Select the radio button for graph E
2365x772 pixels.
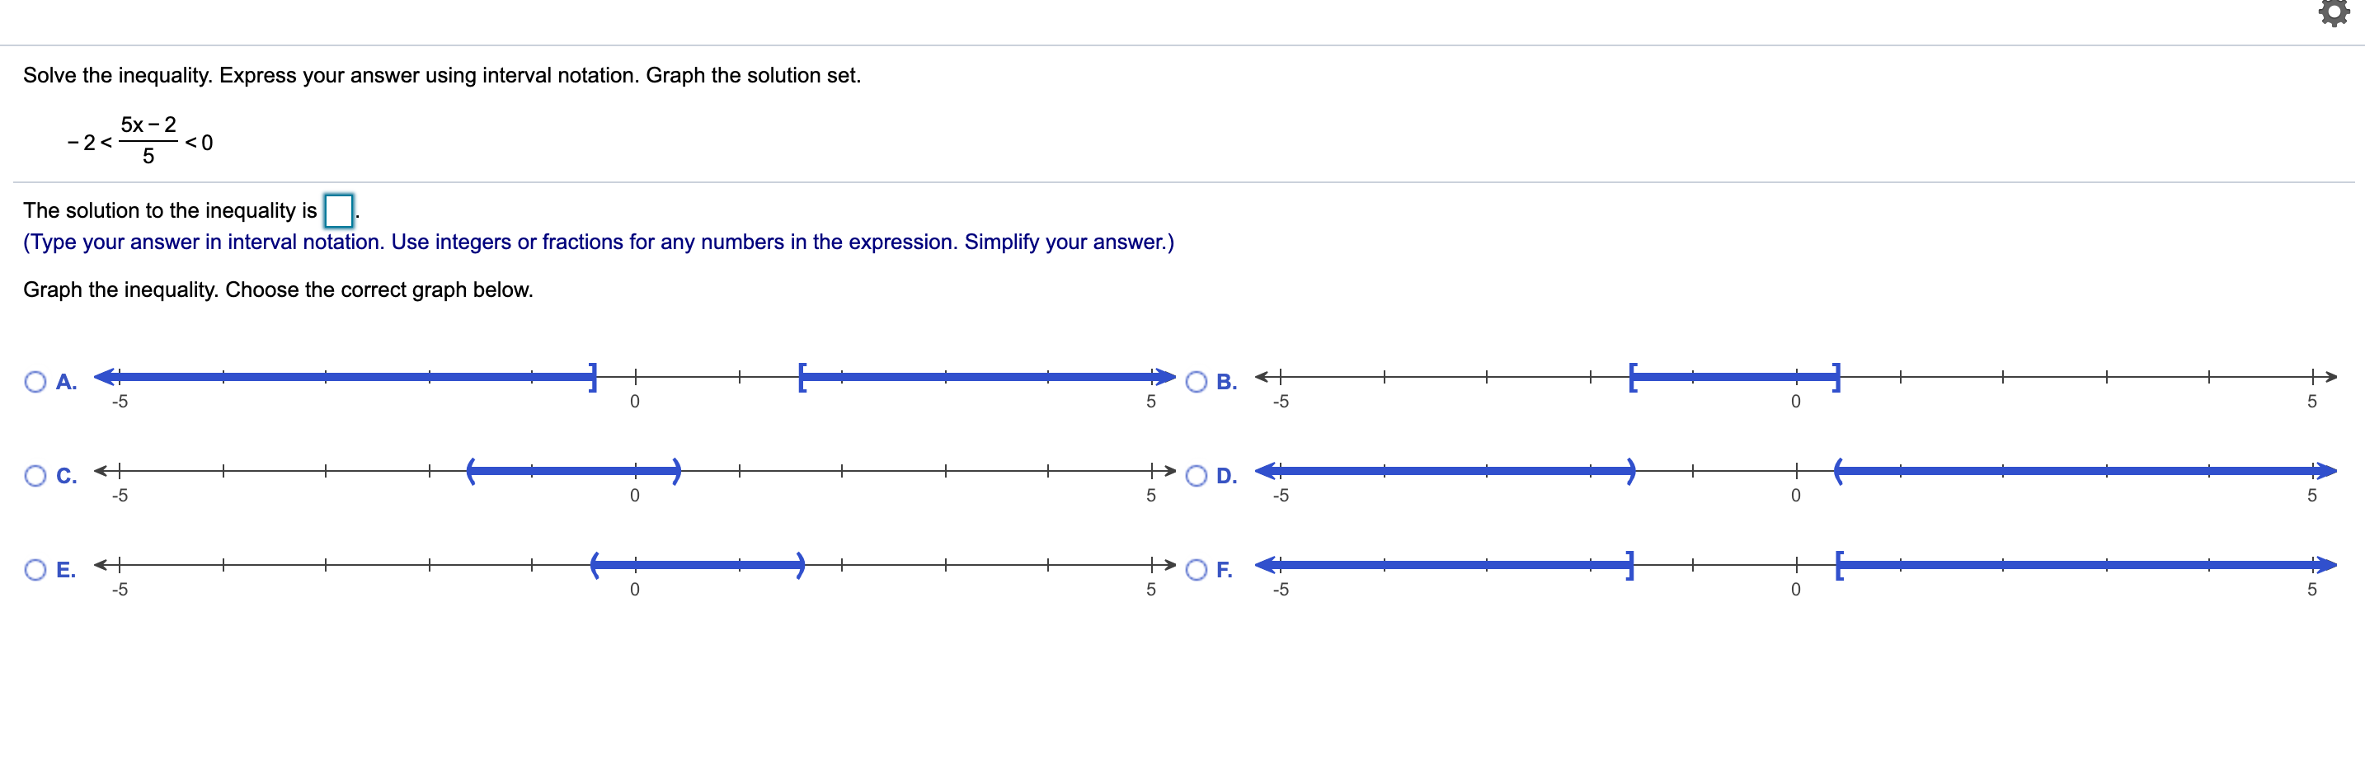click(x=35, y=570)
